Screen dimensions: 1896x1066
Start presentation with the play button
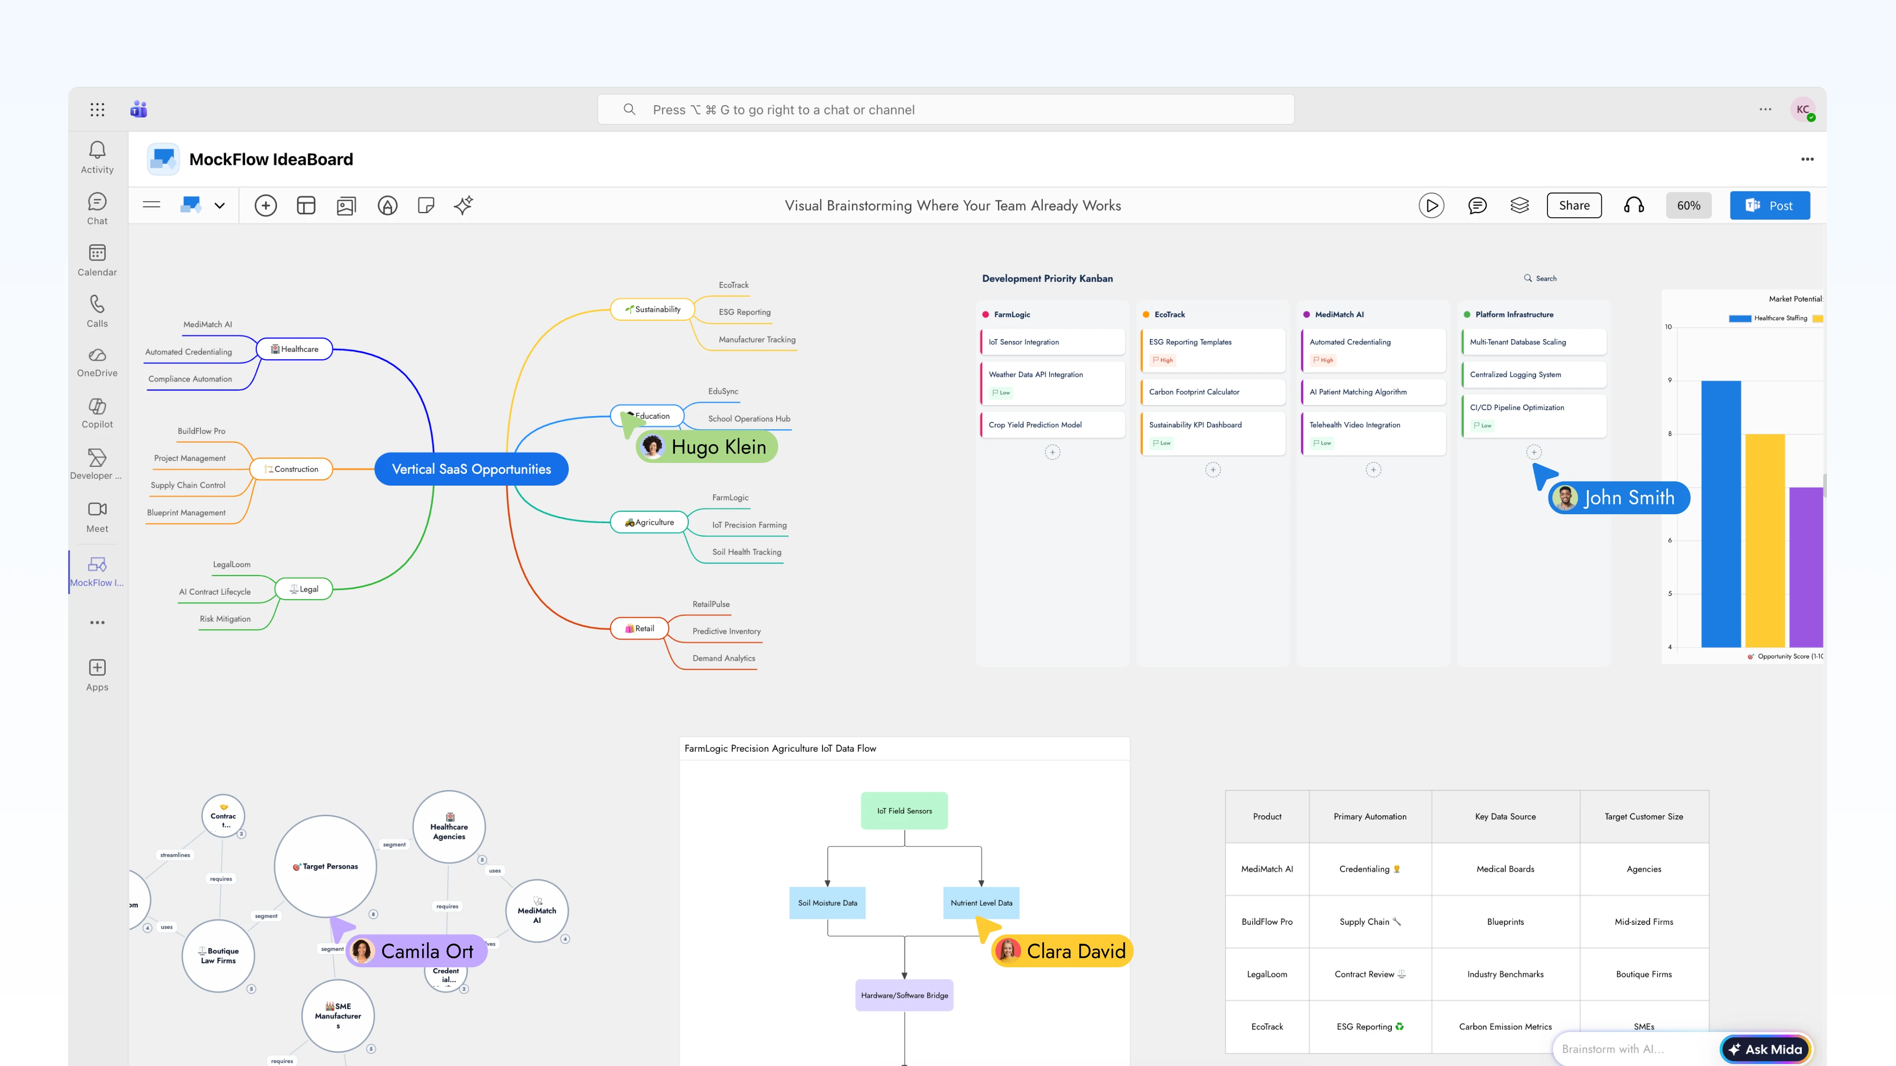pyautogui.click(x=1431, y=205)
